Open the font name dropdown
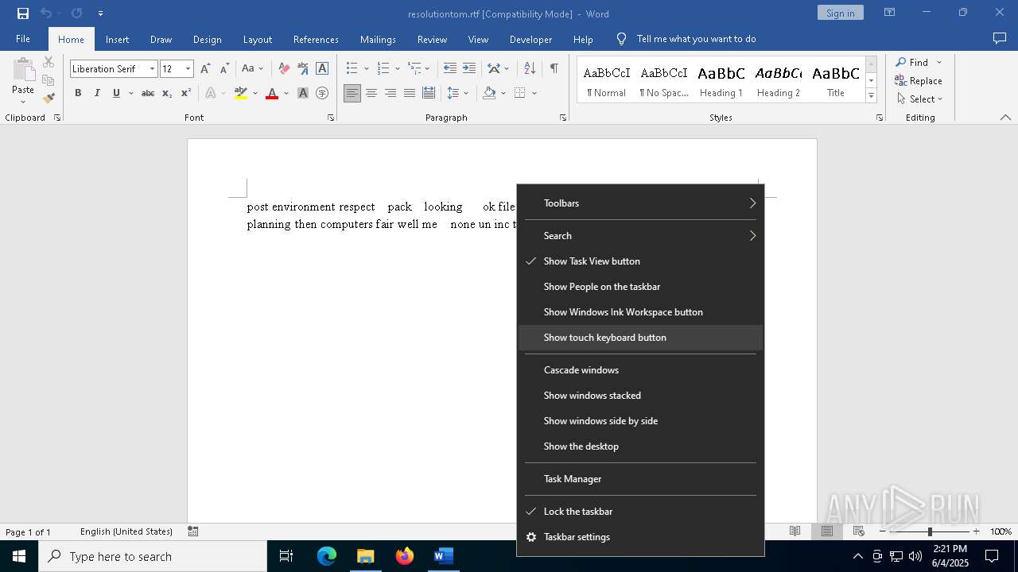1018x572 pixels. [x=152, y=69]
